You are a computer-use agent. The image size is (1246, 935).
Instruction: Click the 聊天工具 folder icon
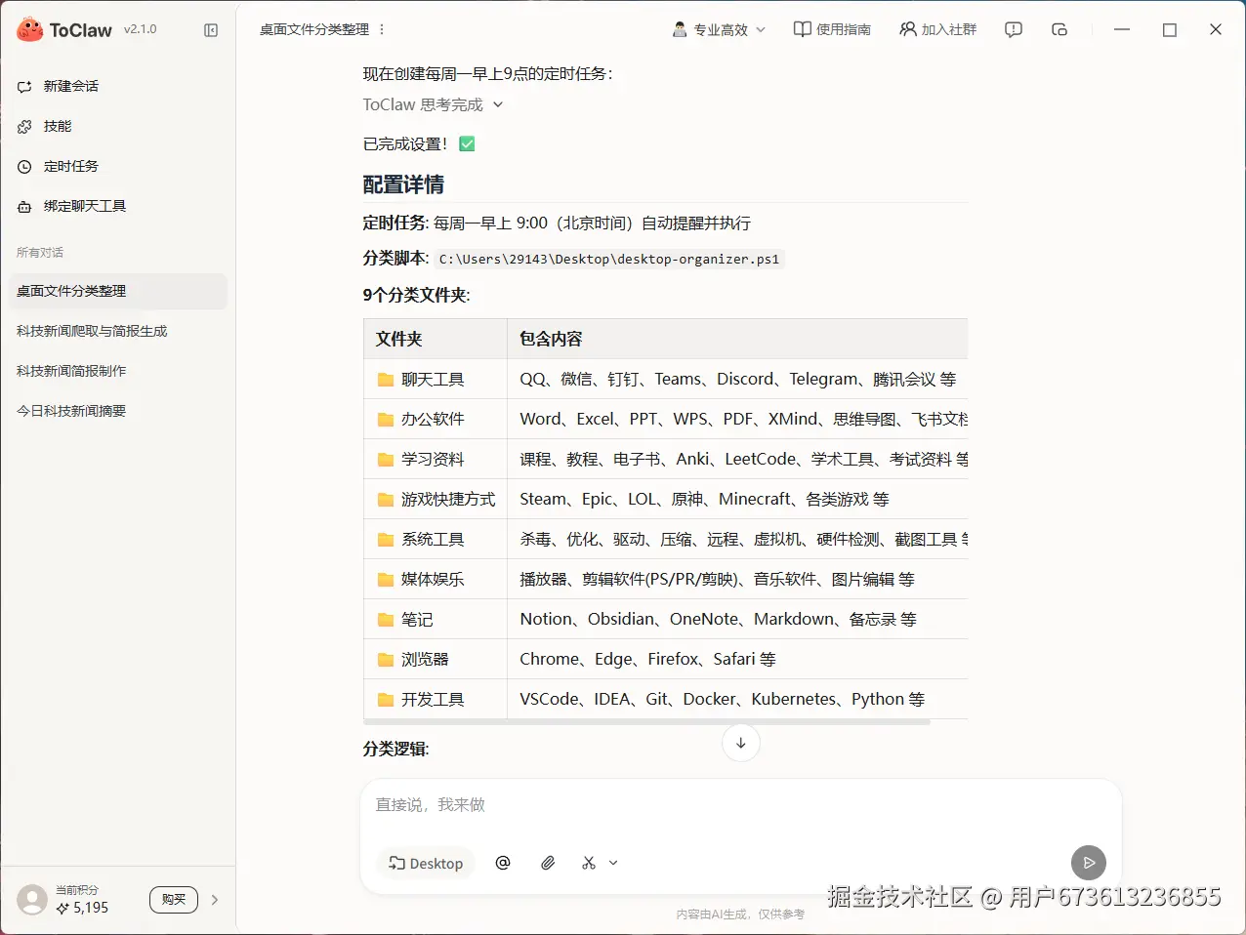point(386,380)
